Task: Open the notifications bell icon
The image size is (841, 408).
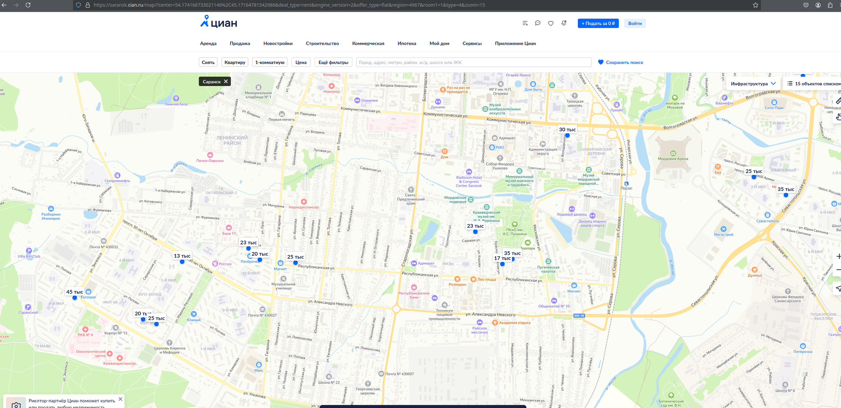Action: 564,23
